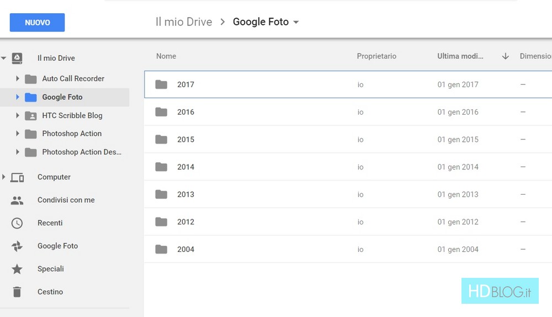Expand the Photoshop Action folder
Viewport: 552px width, 317px height.
tap(17, 133)
